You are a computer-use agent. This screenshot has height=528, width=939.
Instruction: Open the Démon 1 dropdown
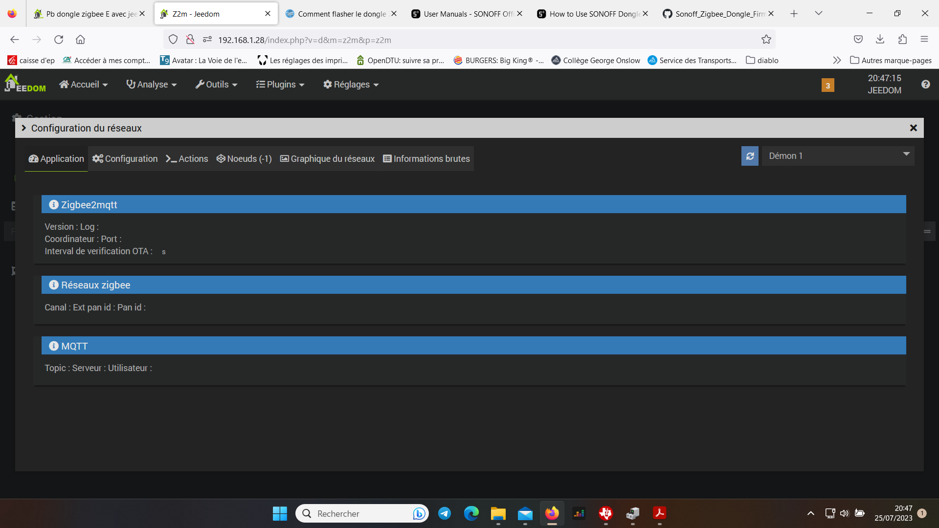838,156
